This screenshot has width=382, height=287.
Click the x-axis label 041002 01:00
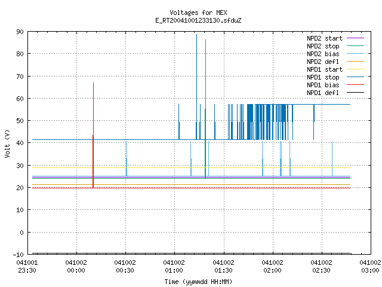tap(174, 267)
